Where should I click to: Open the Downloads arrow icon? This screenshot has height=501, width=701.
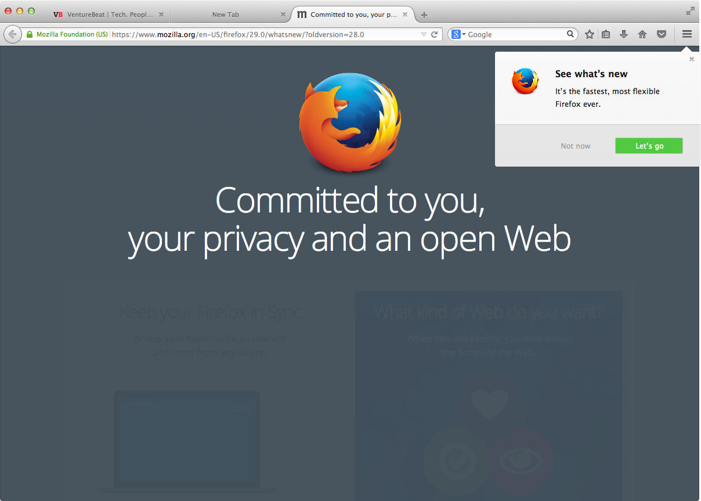tap(624, 34)
